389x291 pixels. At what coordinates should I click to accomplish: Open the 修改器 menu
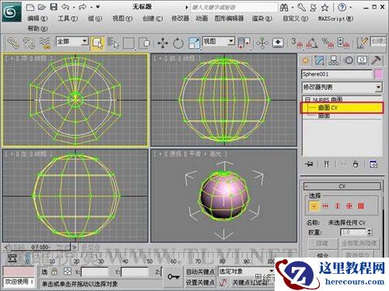(180, 19)
